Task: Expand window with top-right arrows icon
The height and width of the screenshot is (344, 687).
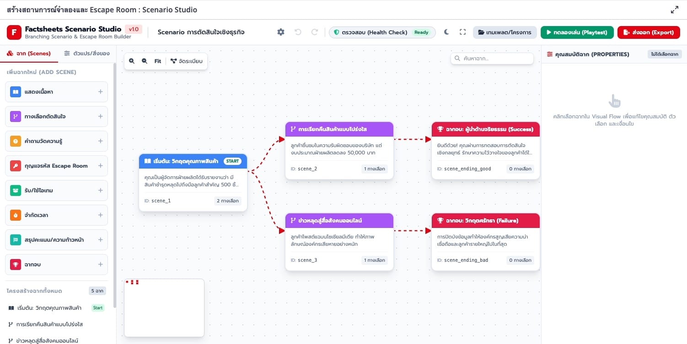Action: (x=675, y=10)
